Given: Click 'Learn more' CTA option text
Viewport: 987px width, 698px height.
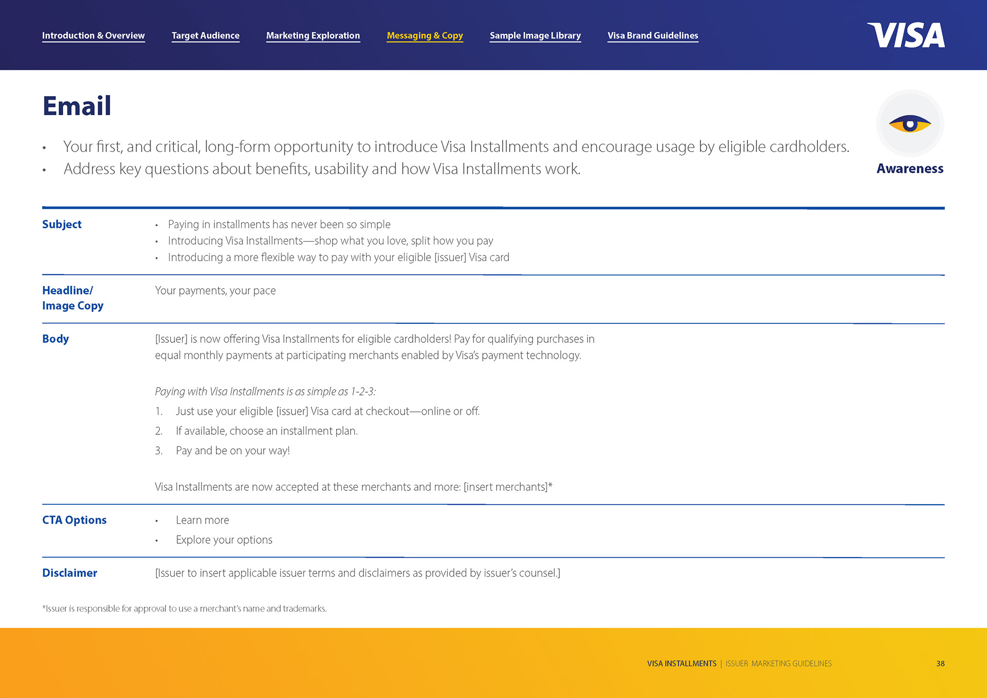Looking at the screenshot, I should (x=202, y=520).
